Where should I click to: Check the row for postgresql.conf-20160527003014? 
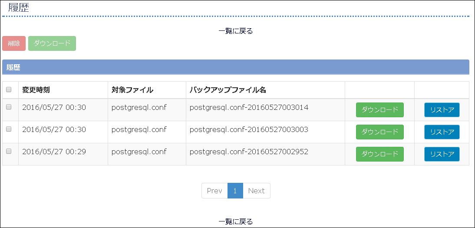coord(9,107)
